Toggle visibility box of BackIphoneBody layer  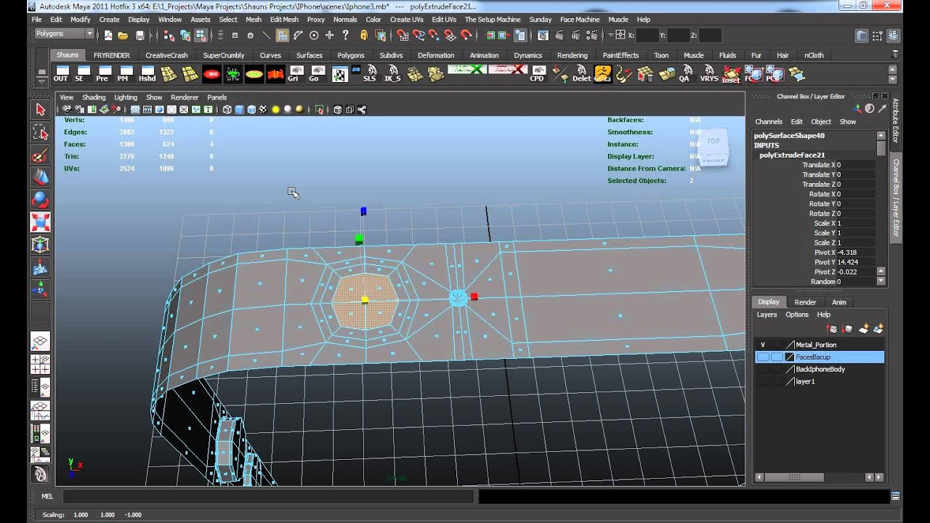pyautogui.click(x=763, y=369)
